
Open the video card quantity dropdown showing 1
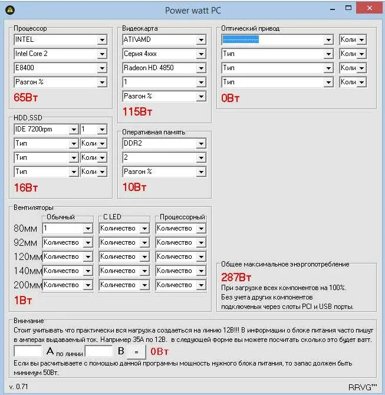click(x=164, y=82)
